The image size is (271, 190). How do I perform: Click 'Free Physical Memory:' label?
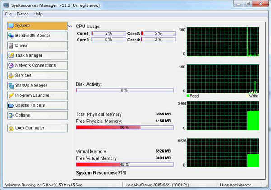(x=99, y=121)
